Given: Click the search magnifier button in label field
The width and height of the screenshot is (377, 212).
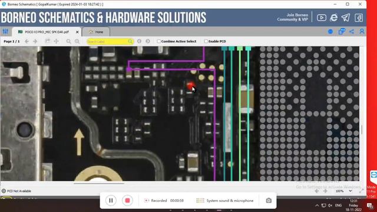Looking at the screenshot, I should [x=130, y=42].
